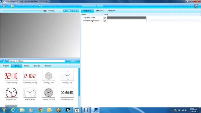Click the Name column header

click(92, 15)
